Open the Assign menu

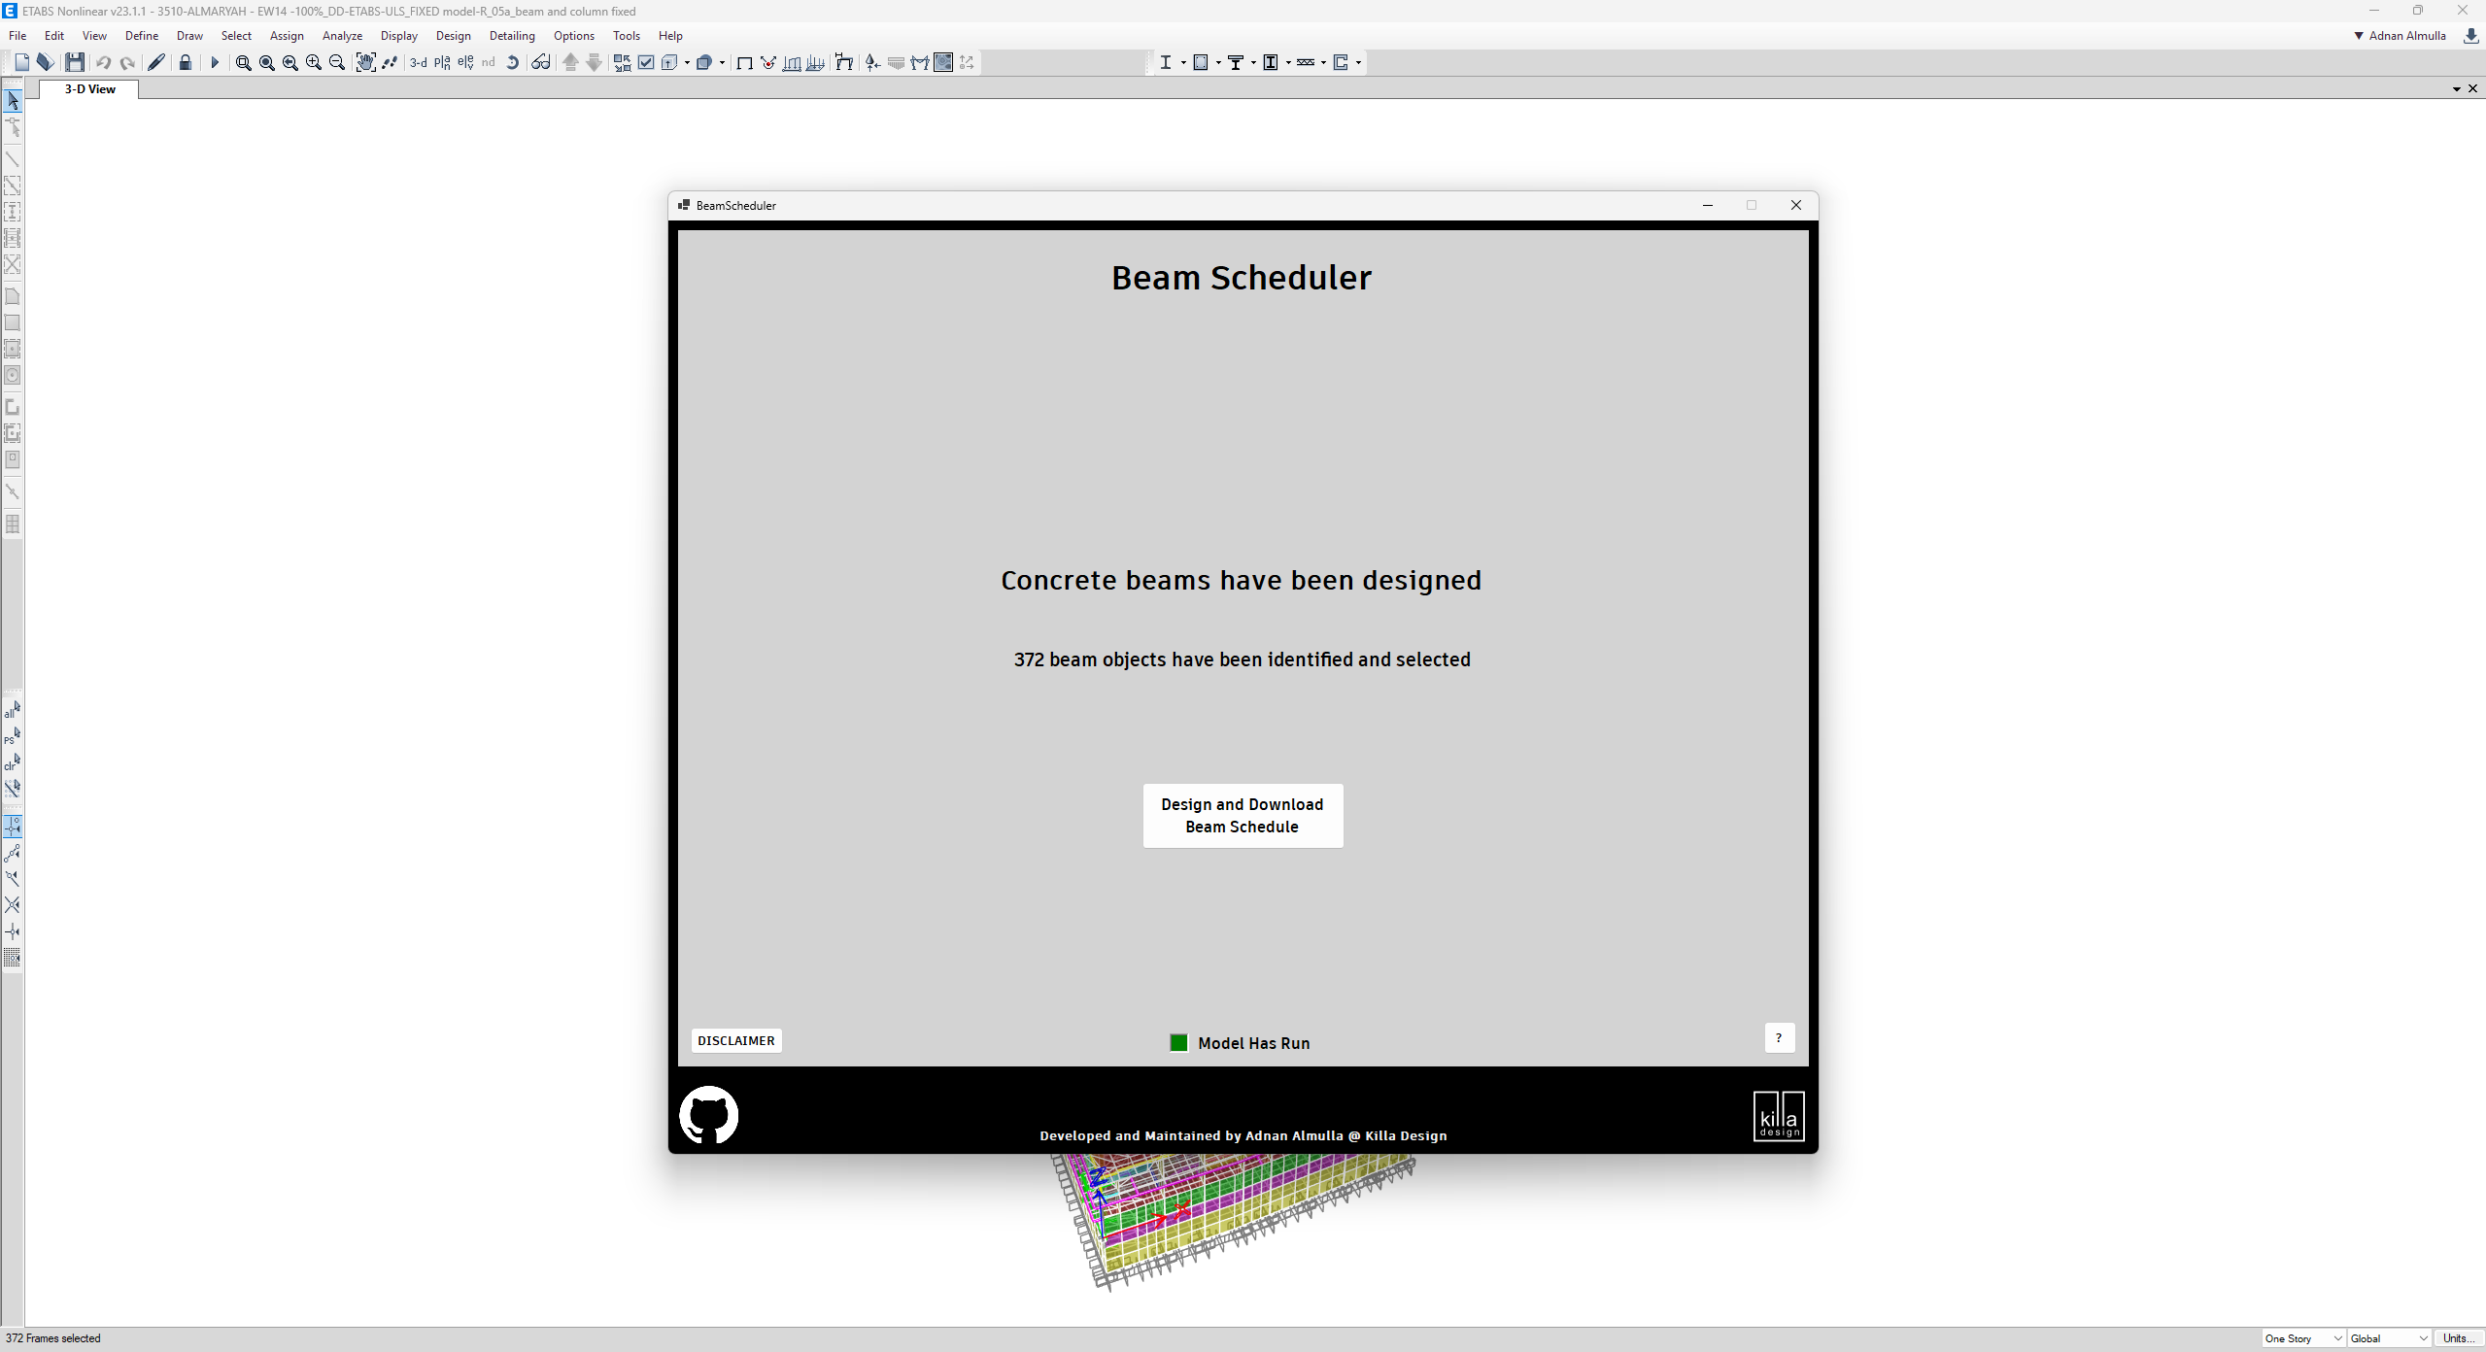click(x=287, y=36)
